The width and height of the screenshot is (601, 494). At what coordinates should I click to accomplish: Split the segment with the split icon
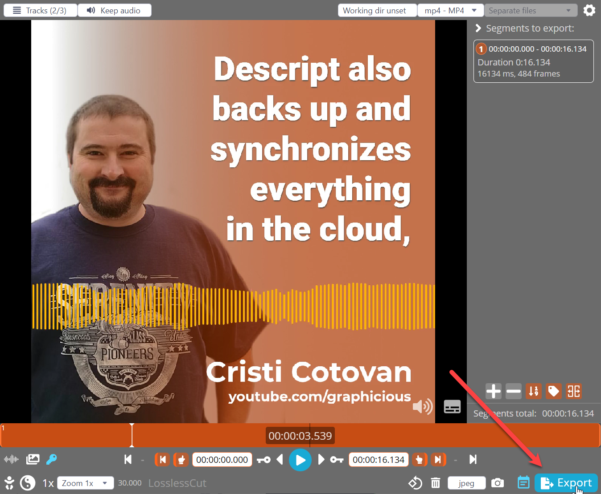tap(574, 391)
